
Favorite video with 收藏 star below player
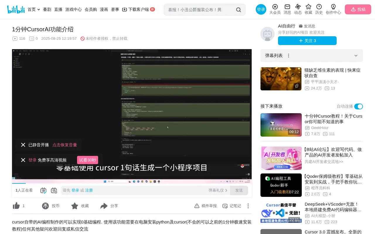pos(75,206)
